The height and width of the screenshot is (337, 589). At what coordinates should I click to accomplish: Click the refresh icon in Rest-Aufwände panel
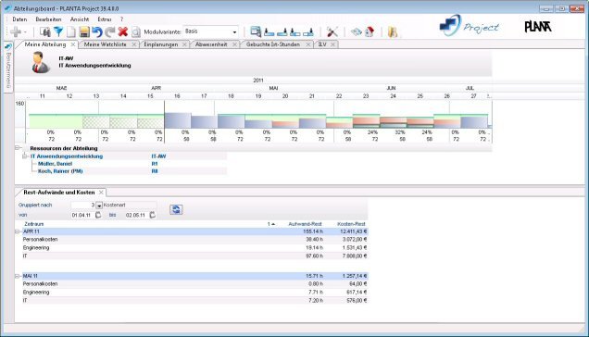pos(176,209)
